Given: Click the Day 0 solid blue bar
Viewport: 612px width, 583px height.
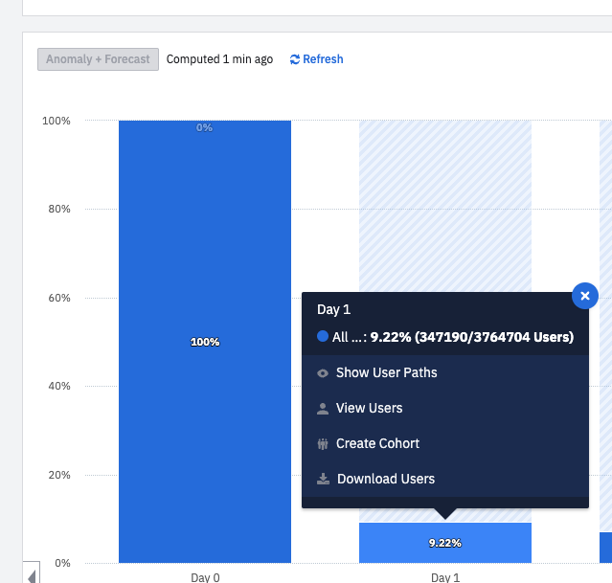Looking at the screenshot, I should (x=205, y=342).
